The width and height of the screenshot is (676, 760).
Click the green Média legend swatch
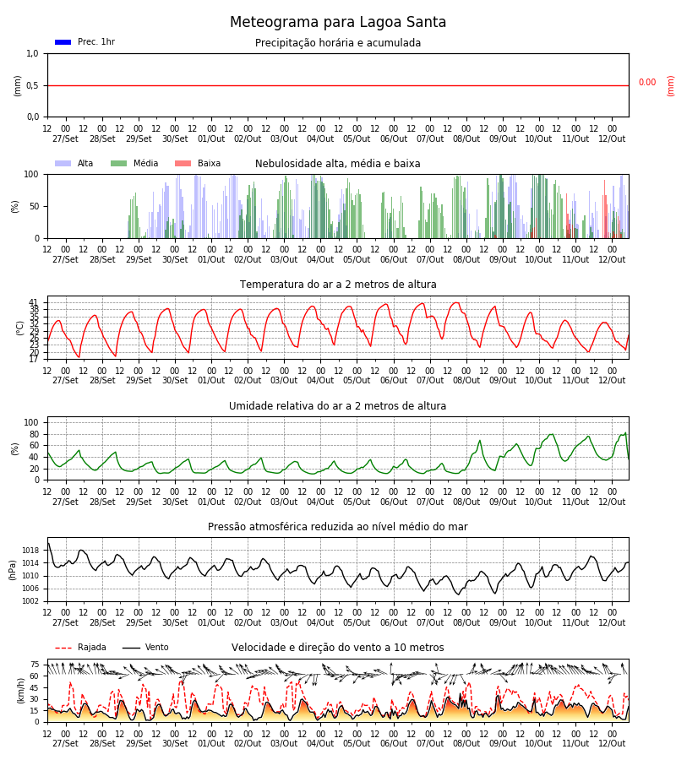pyautogui.click(x=119, y=163)
